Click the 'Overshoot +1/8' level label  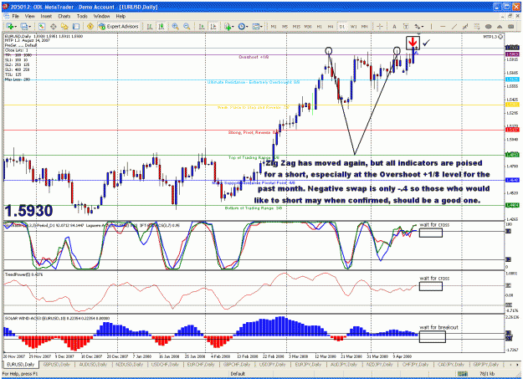pos(254,57)
